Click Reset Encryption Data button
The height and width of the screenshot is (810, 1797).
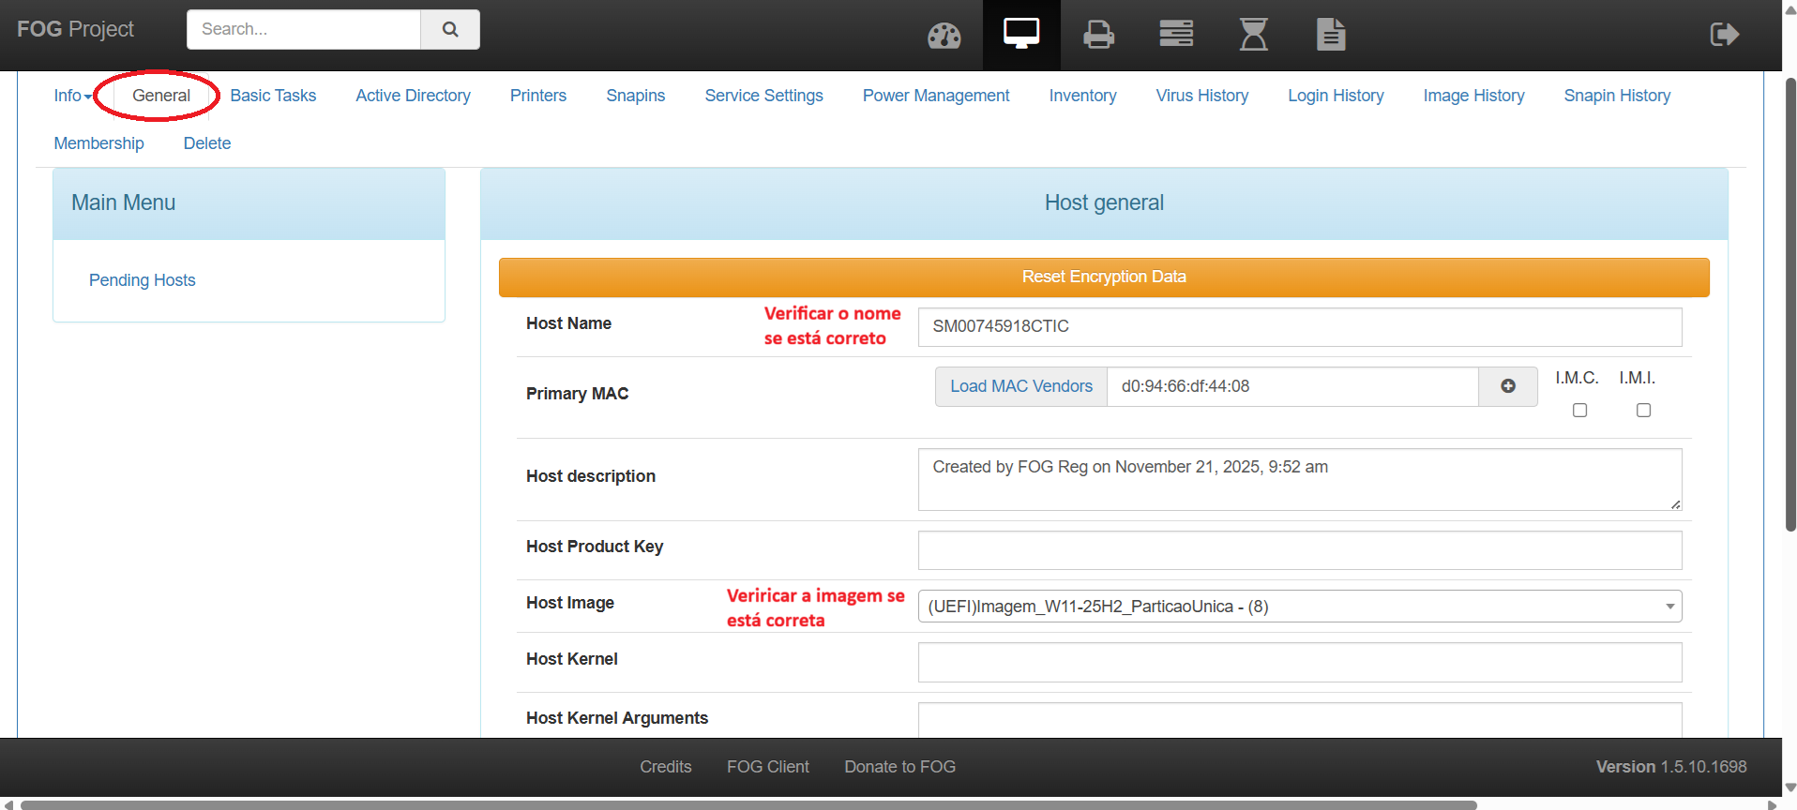pos(1103,277)
